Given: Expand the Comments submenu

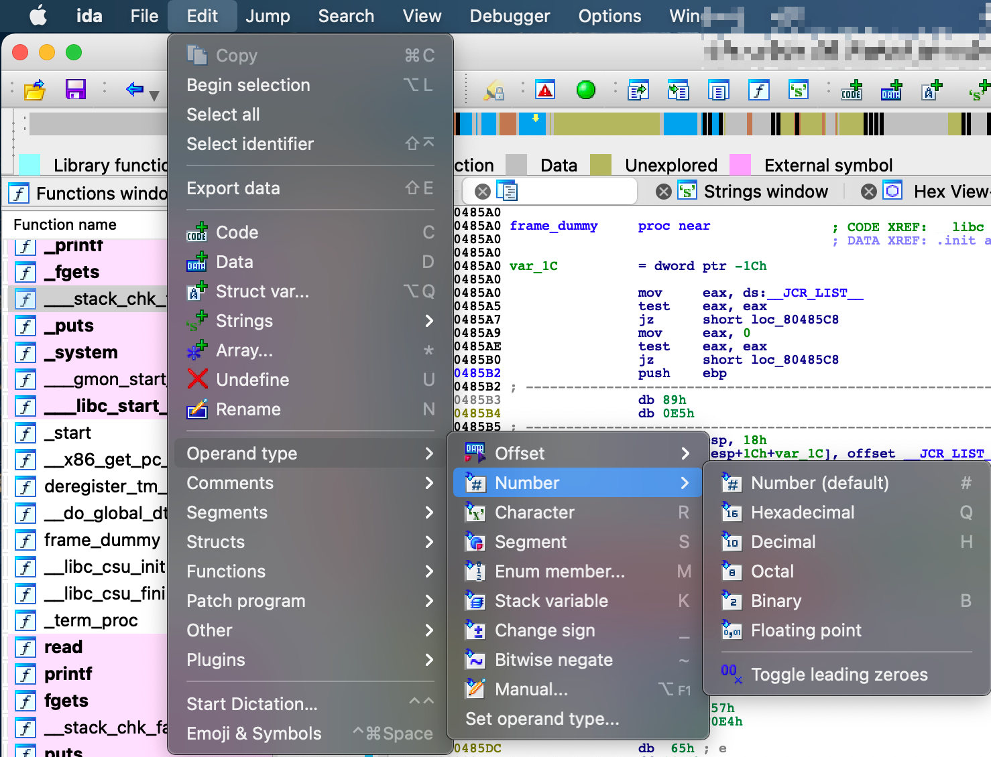Looking at the screenshot, I should (x=310, y=483).
